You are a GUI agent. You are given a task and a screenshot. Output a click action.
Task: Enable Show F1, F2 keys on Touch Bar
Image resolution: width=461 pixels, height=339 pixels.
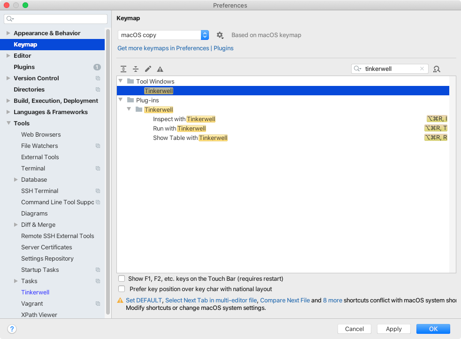[x=122, y=278]
